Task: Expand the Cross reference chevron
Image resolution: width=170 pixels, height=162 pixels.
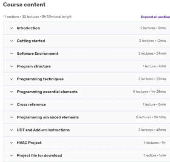Action: pyautogui.click(x=11, y=104)
